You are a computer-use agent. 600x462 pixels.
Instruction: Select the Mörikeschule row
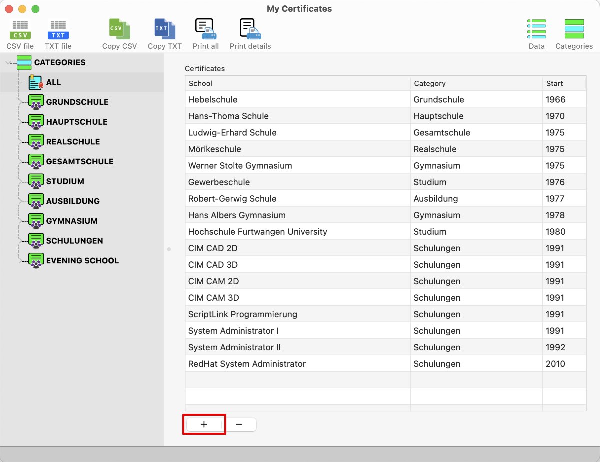click(385, 149)
